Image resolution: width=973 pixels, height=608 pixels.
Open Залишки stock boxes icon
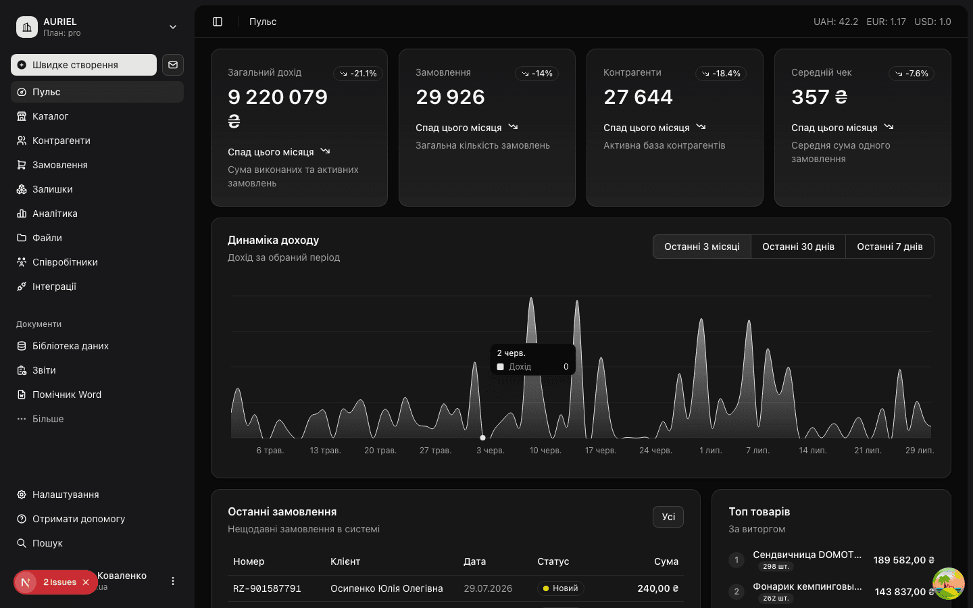click(22, 189)
